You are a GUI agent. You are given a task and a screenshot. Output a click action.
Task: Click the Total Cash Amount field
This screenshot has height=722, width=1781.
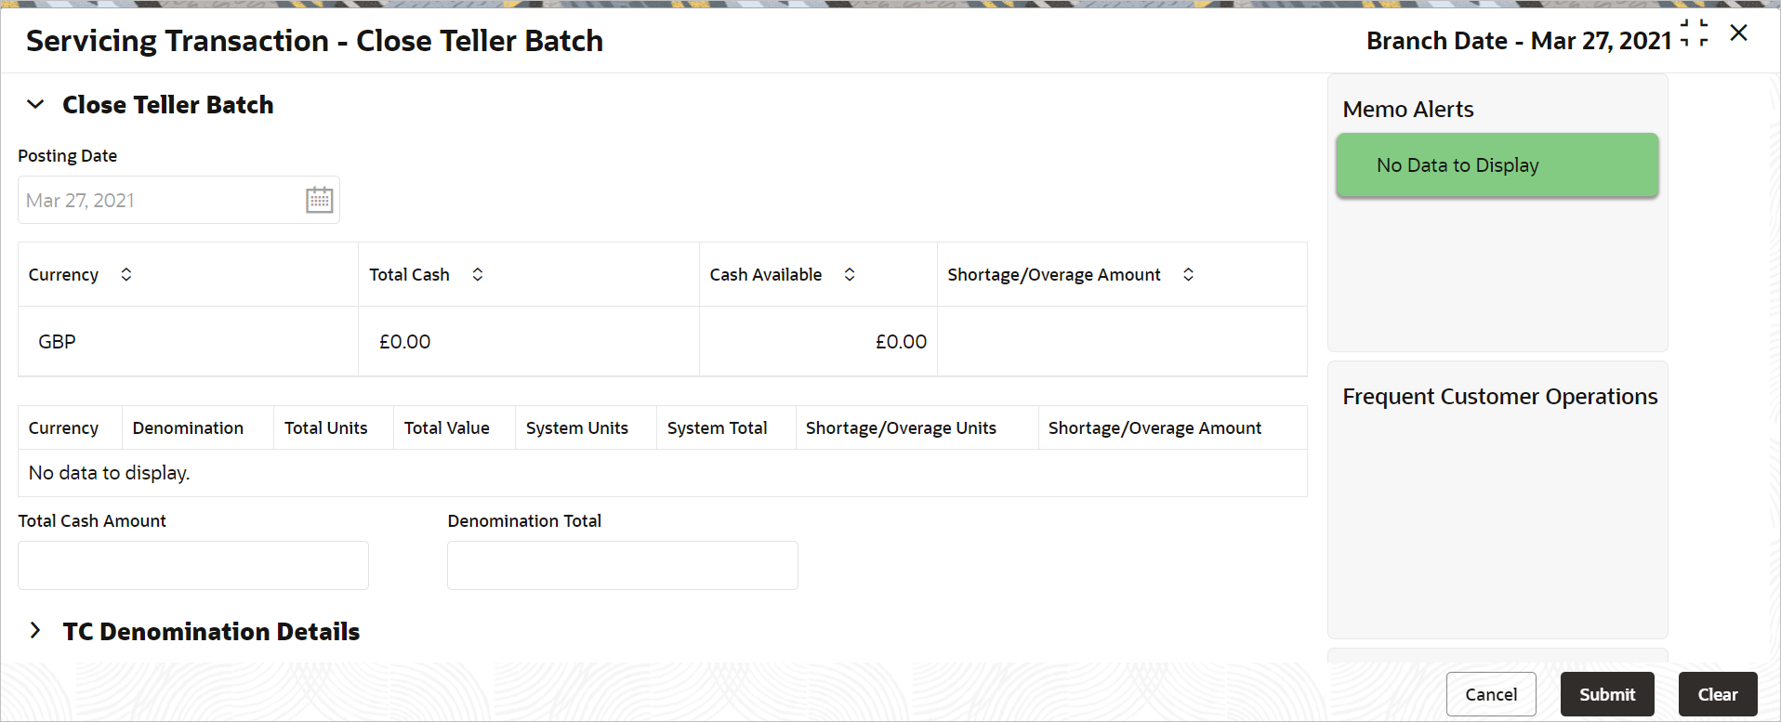tap(193, 565)
